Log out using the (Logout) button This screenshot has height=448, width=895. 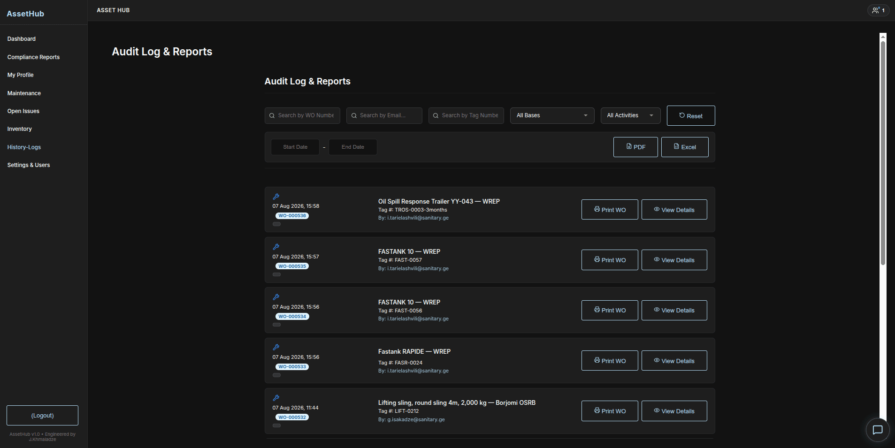[x=42, y=416]
